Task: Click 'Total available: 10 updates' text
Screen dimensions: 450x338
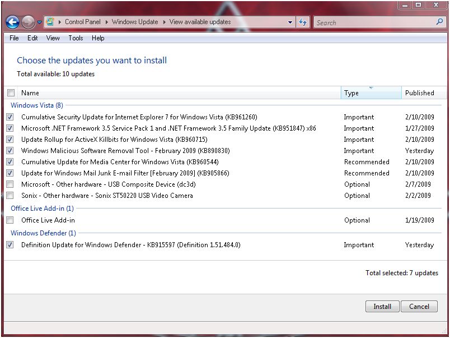Action: pos(55,74)
